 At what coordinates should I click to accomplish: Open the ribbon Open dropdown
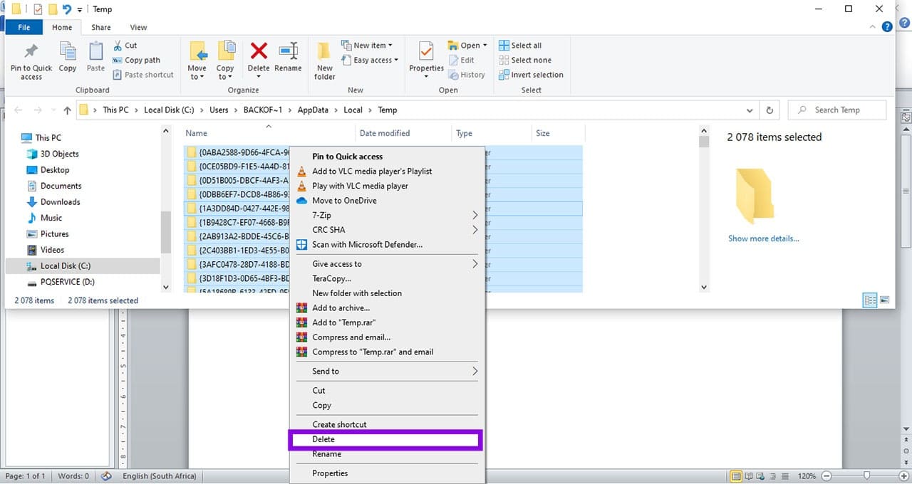coord(468,46)
